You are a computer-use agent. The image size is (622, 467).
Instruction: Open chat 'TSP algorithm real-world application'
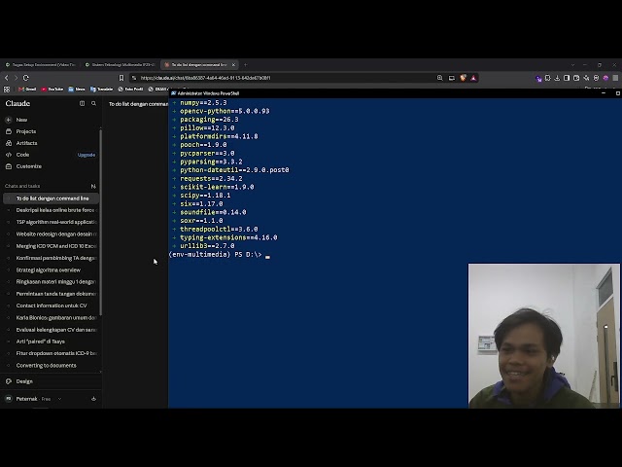pyautogui.click(x=51, y=222)
